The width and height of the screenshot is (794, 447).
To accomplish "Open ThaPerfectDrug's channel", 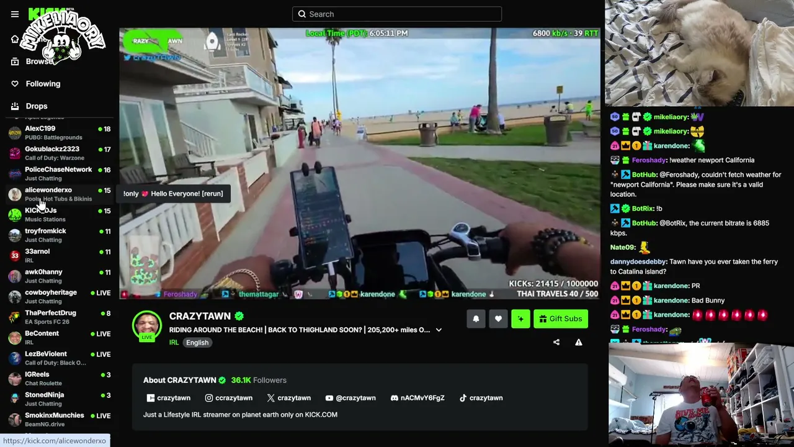I will coord(60,317).
